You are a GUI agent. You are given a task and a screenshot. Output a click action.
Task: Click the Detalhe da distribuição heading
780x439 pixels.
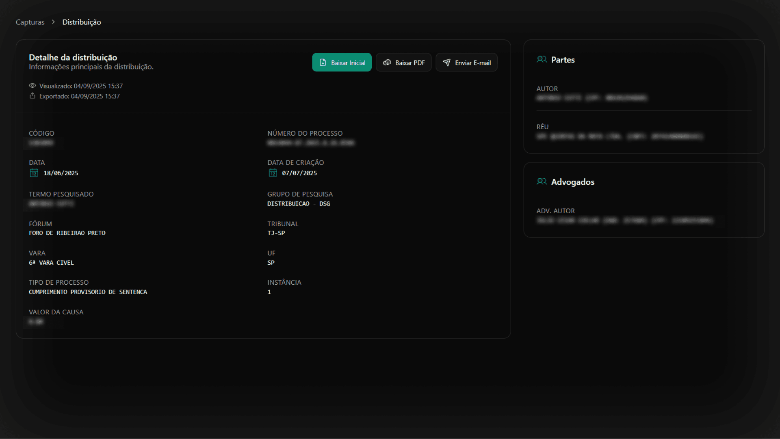click(73, 58)
